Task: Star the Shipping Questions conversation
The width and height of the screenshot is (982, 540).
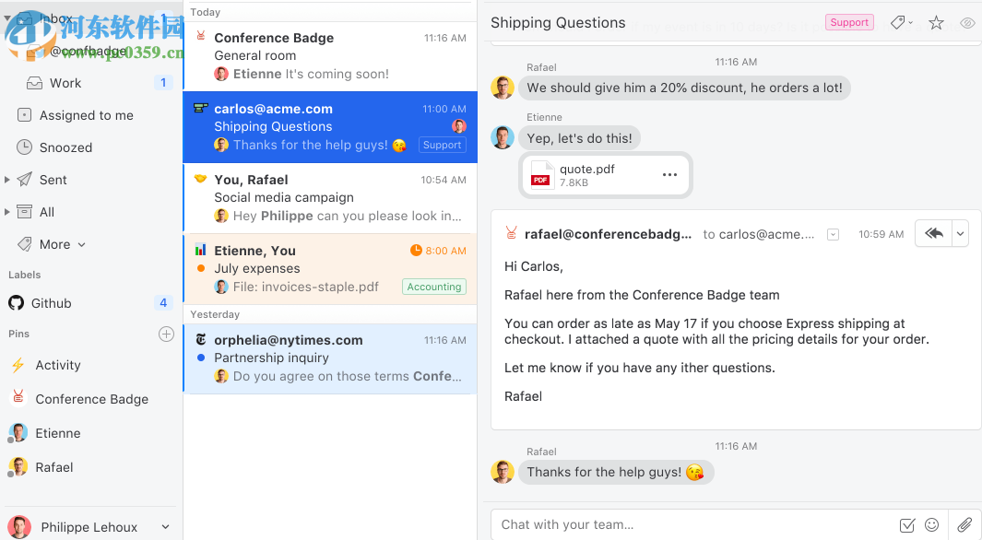Action: [936, 23]
